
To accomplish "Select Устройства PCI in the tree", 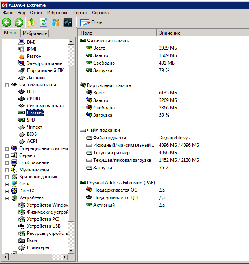I will point(43,219).
